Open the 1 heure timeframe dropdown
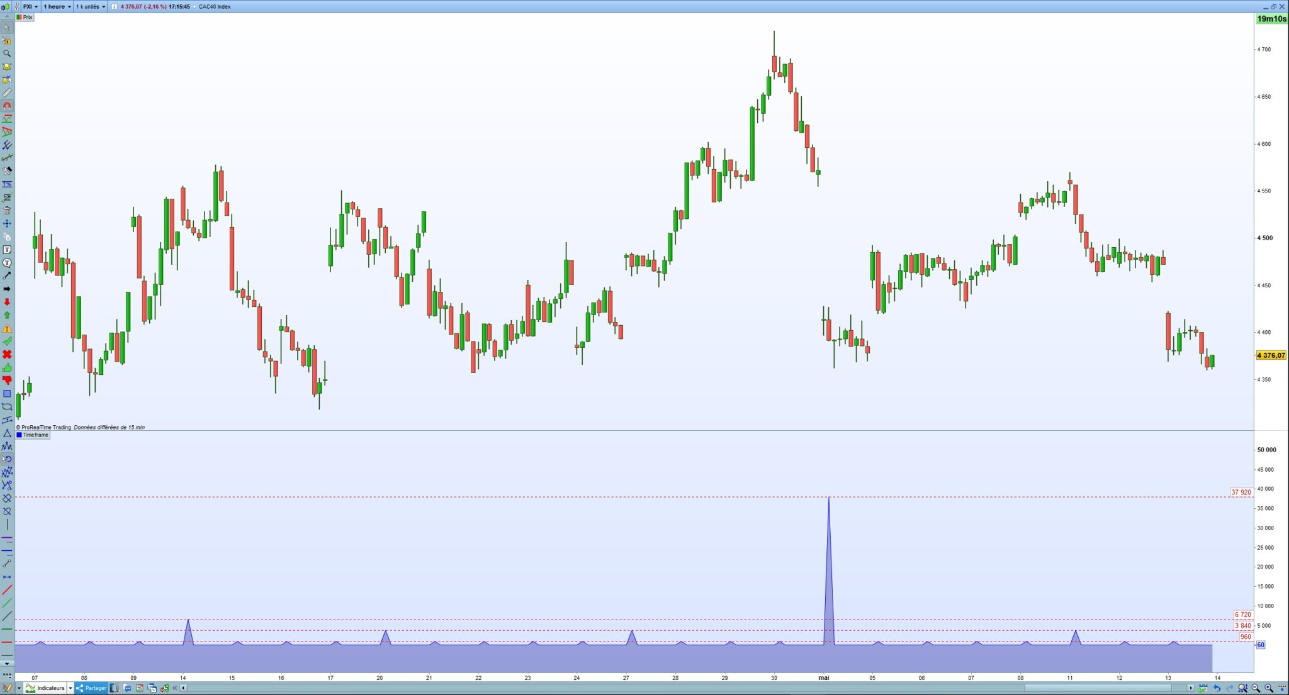 click(x=57, y=6)
